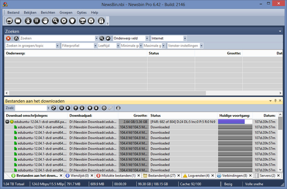287x189 pixels.
Task: Click the Zoeken search text field
Action: coord(57,38)
